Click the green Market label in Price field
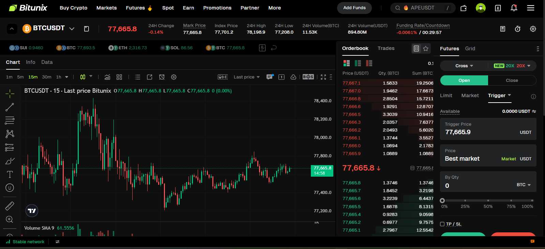The width and height of the screenshot is (545, 249). [x=509, y=159]
